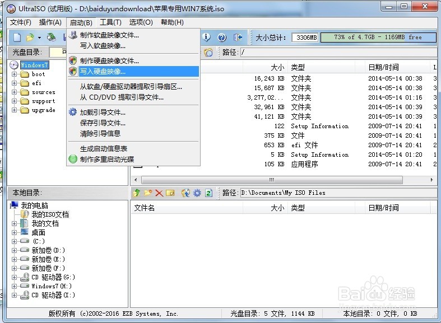Image resolution: width=441 pixels, height=323 pixels.
Task: Click the properties icon left of 路径 field
Action: pyautogui.click(x=208, y=52)
